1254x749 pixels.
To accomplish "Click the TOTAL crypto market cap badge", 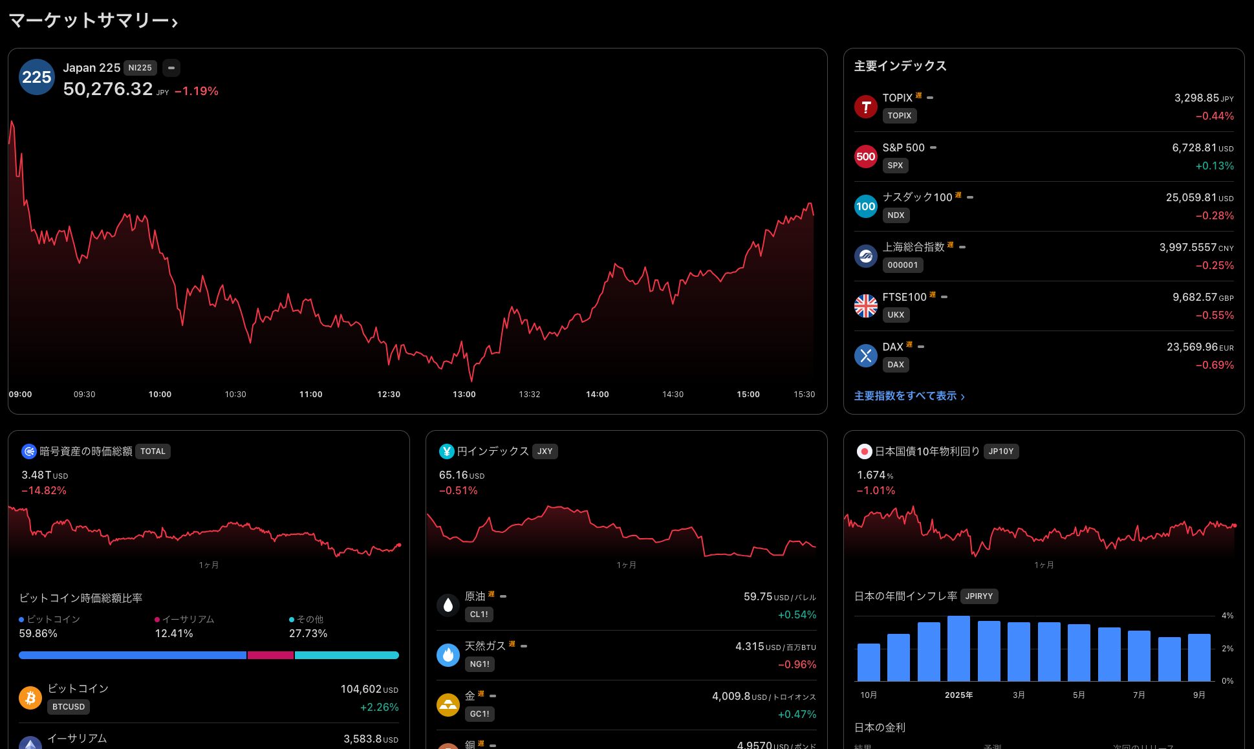I will 153,451.
